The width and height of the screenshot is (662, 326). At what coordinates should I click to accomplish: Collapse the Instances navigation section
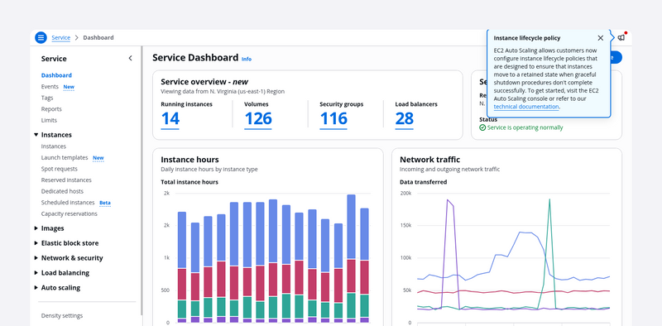click(36, 135)
